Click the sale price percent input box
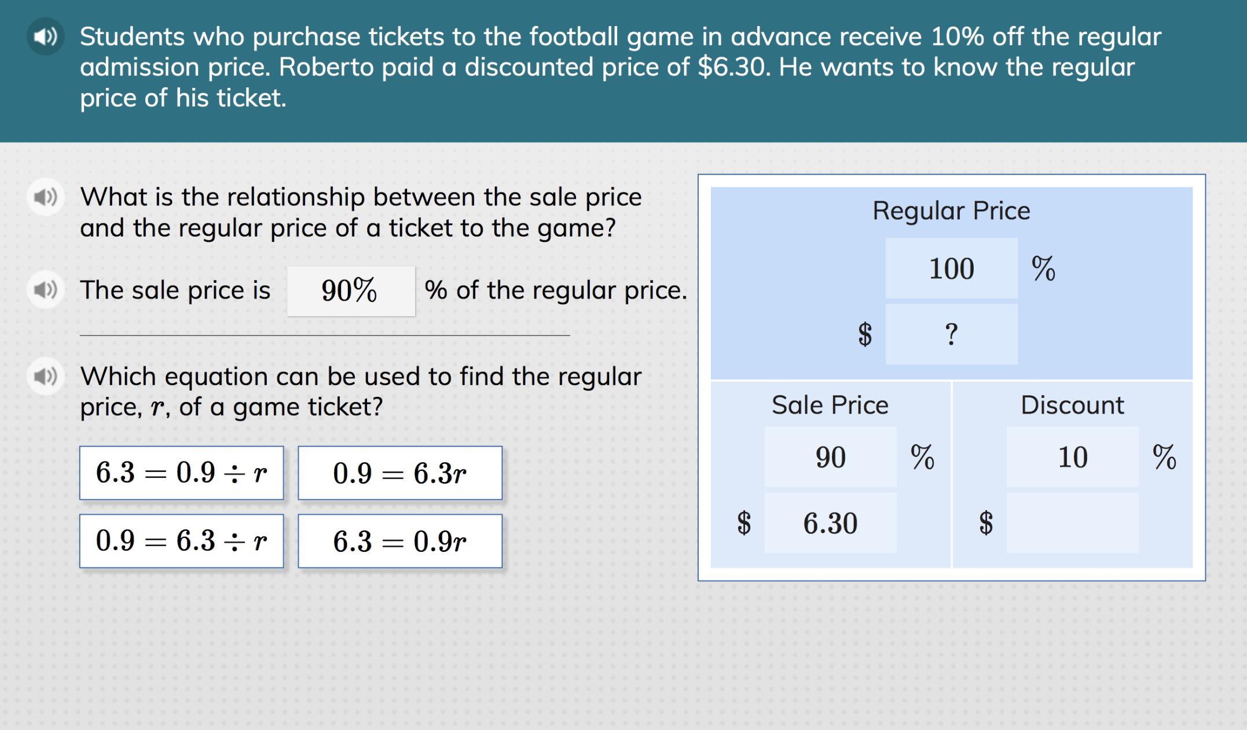This screenshot has width=1247, height=730. coord(351,290)
